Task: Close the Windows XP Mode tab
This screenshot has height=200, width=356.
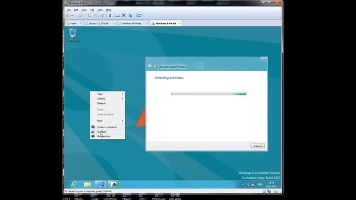Action: (x=147, y=23)
